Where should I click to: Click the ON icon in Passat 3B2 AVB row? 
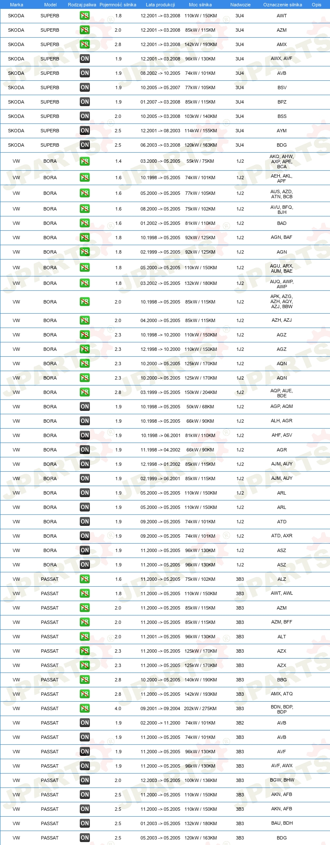pyautogui.click(x=85, y=723)
